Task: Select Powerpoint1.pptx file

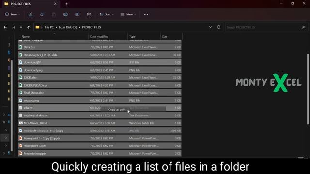Action: (100, 146)
